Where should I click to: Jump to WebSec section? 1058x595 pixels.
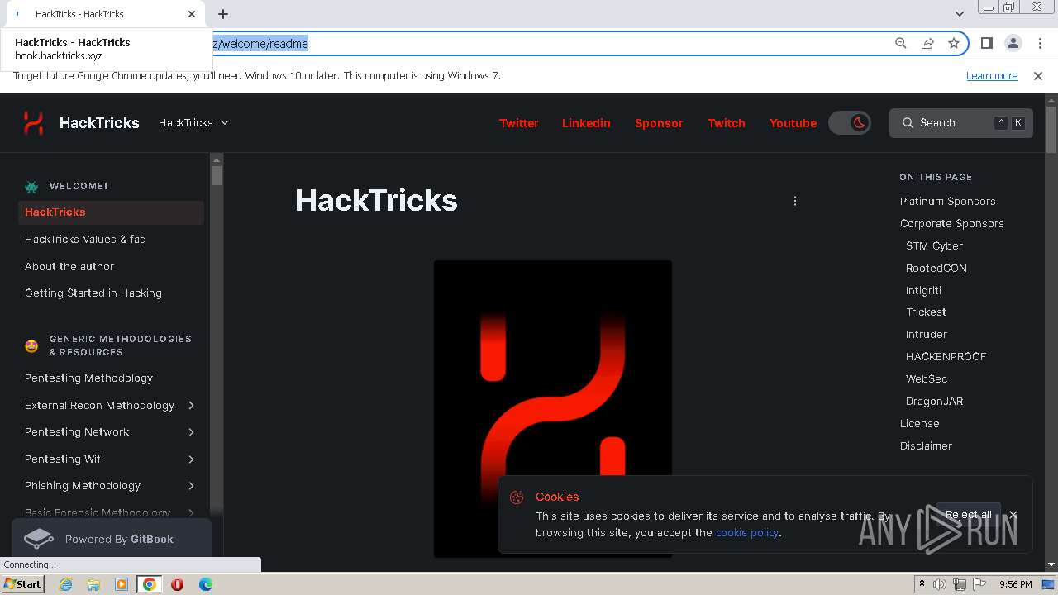click(927, 378)
